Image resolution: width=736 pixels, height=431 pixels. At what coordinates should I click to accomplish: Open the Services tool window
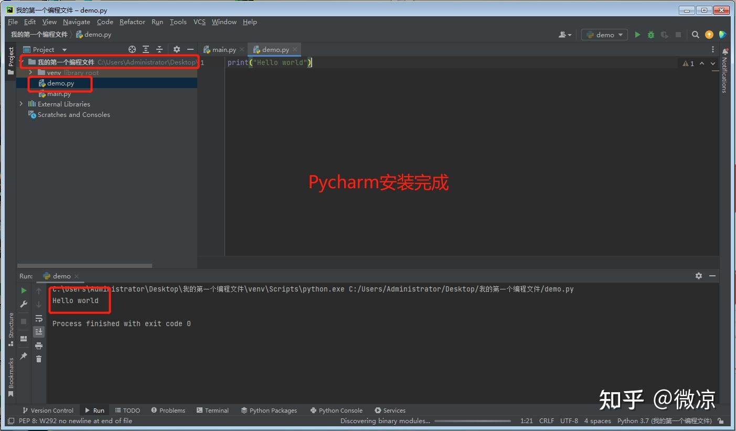[x=390, y=411]
